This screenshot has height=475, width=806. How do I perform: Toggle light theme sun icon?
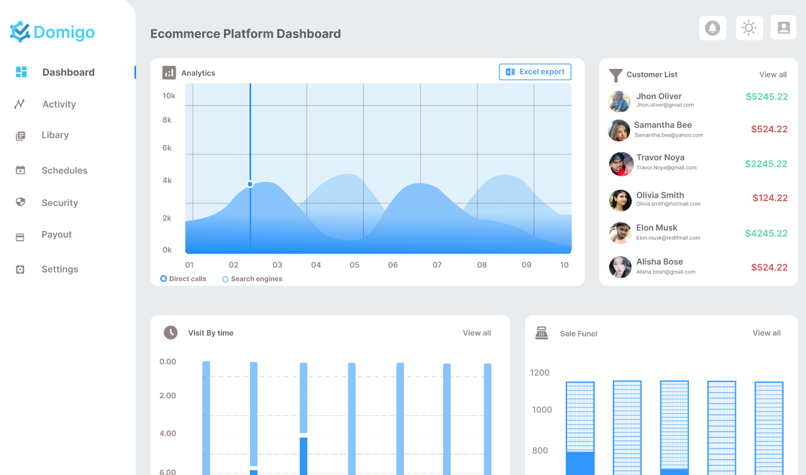[749, 28]
